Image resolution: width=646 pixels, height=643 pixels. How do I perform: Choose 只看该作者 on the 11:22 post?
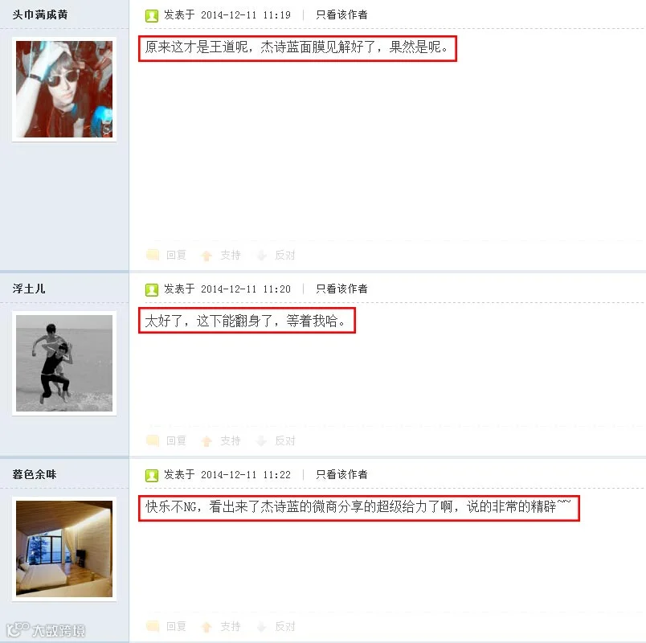pos(341,474)
